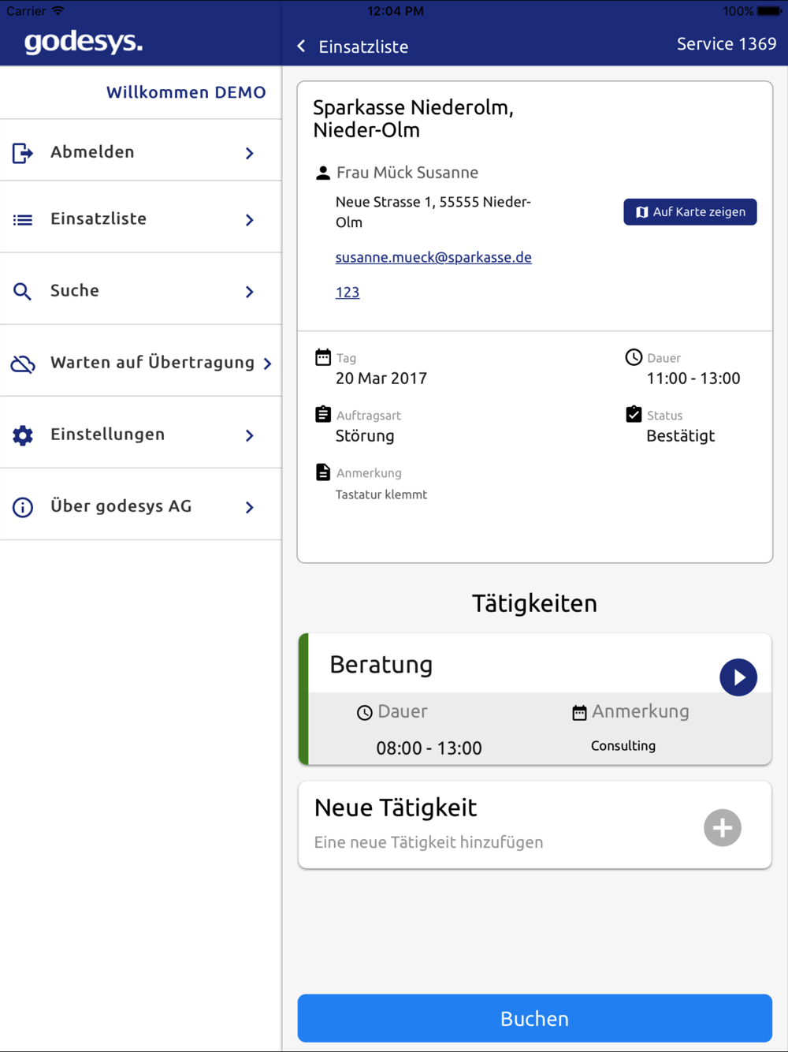The width and height of the screenshot is (788, 1052).
Task: Open the Warten auf Übertragung menu item
Action: 141,363
